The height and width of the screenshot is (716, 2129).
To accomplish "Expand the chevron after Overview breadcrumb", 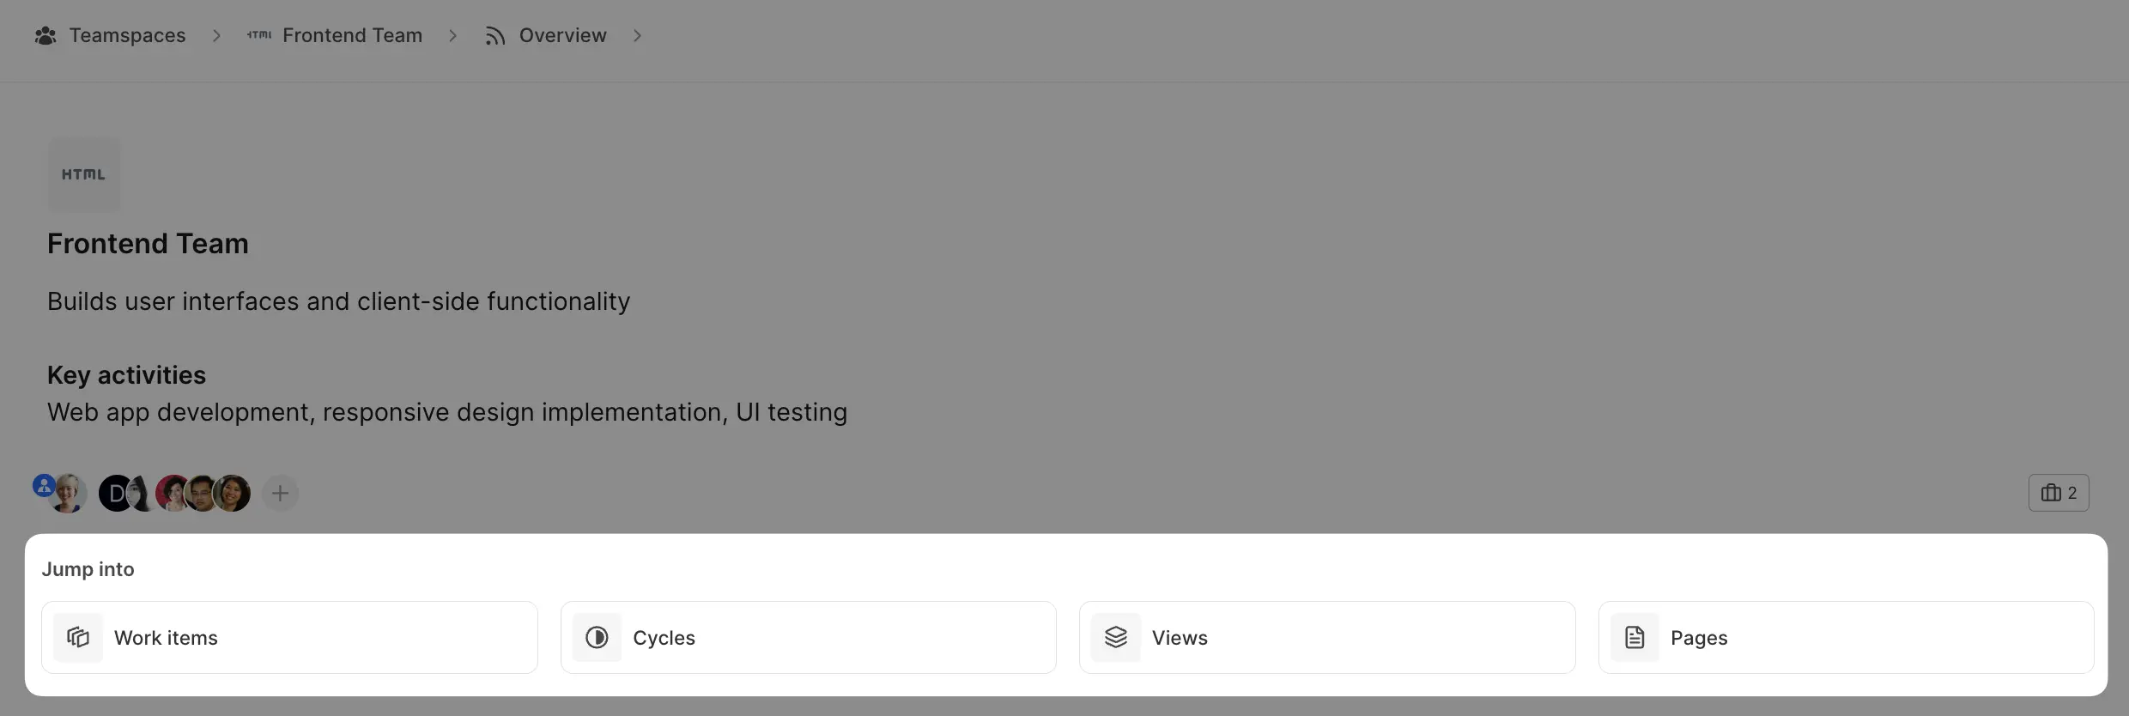I will coord(637,35).
